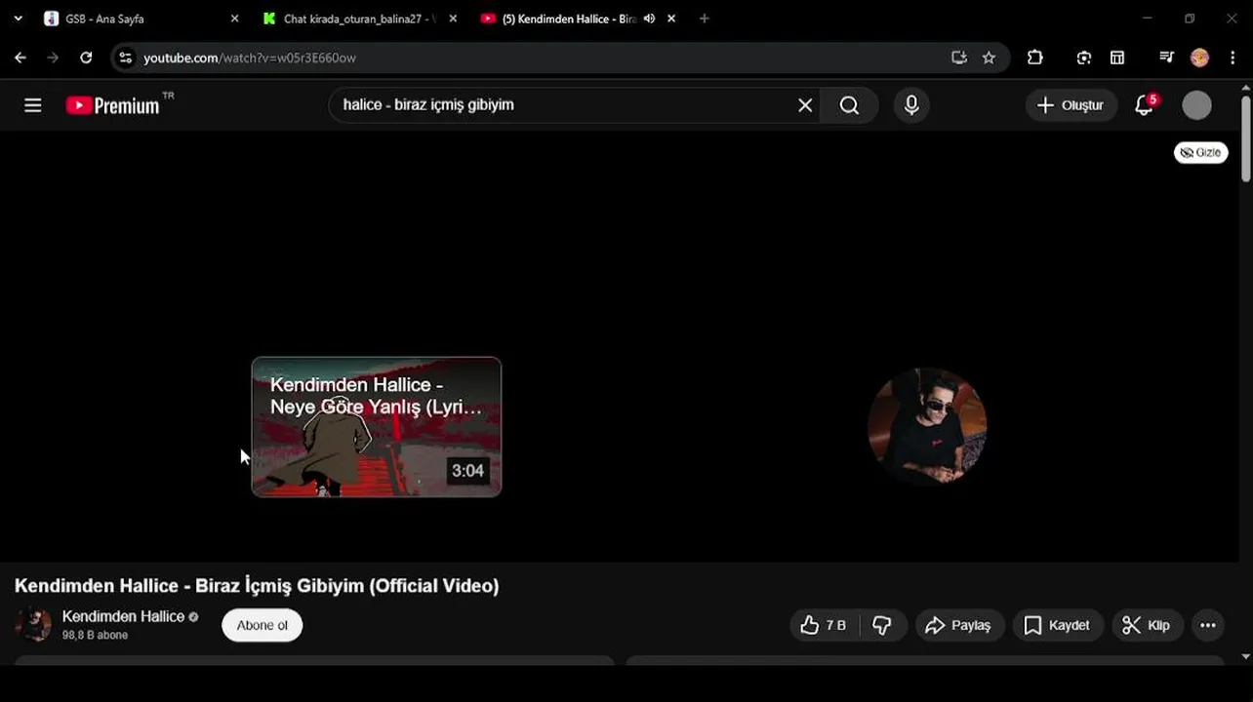Open more actions three-dot menu

point(1208,625)
